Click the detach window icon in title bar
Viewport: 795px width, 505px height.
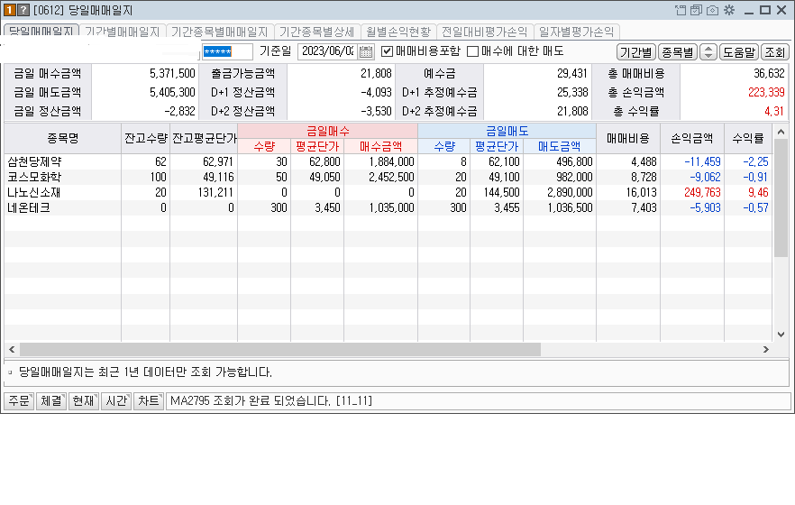tap(681, 10)
